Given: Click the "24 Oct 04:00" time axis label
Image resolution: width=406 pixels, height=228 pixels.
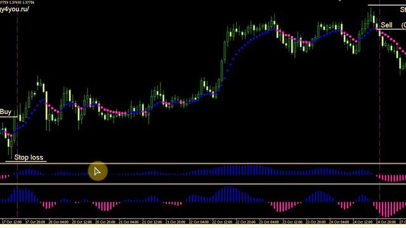Looking at the screenshot, I should click(339, 222).
